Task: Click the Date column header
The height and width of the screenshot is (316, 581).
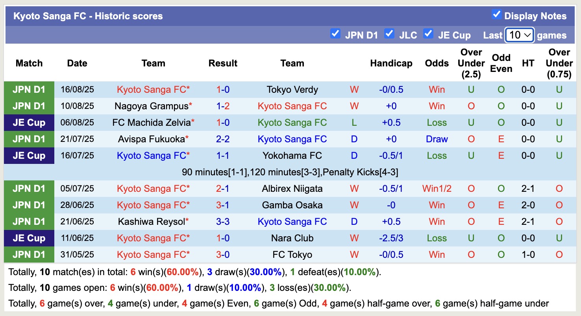Action: pos(77,63)
